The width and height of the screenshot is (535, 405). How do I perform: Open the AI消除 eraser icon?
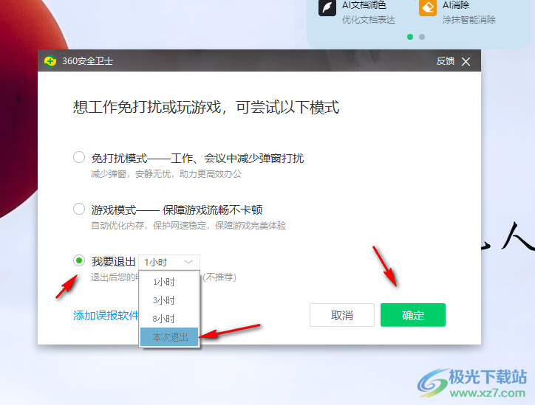tap(428, 7)
